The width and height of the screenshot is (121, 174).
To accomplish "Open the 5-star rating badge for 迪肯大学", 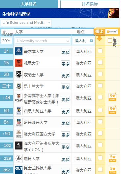I will (x=113, y=158).
